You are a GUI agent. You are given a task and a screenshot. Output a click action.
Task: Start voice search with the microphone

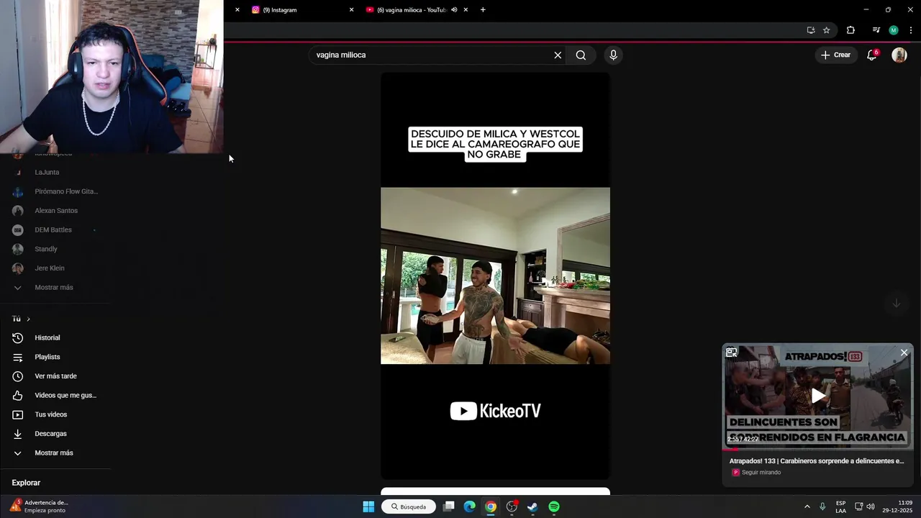[x=613, y=55]
